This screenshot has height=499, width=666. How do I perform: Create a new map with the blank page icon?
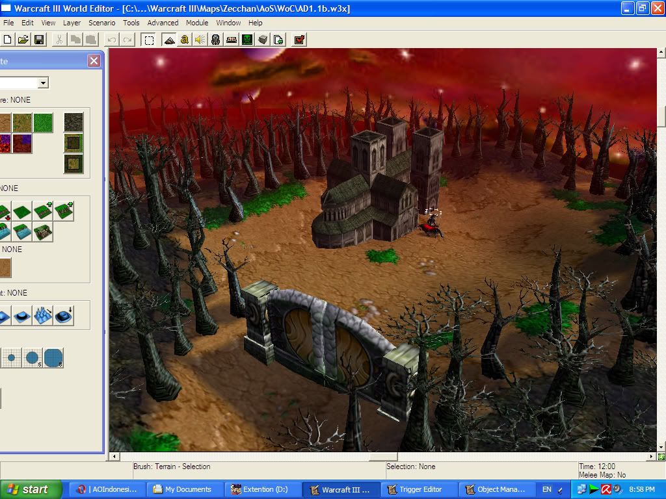pyautogui.click(x=8, y=40)
